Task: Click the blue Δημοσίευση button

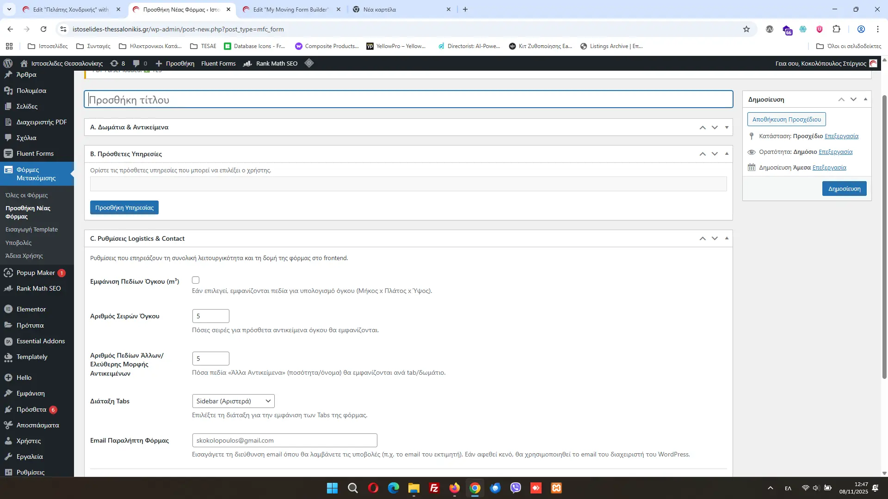Action: pyautogui.click(x=844, y=189)
